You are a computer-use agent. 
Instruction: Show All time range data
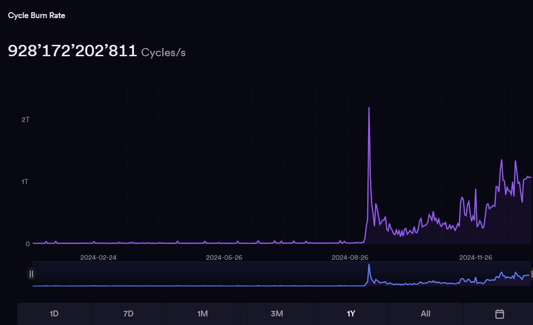click(425, 314)
